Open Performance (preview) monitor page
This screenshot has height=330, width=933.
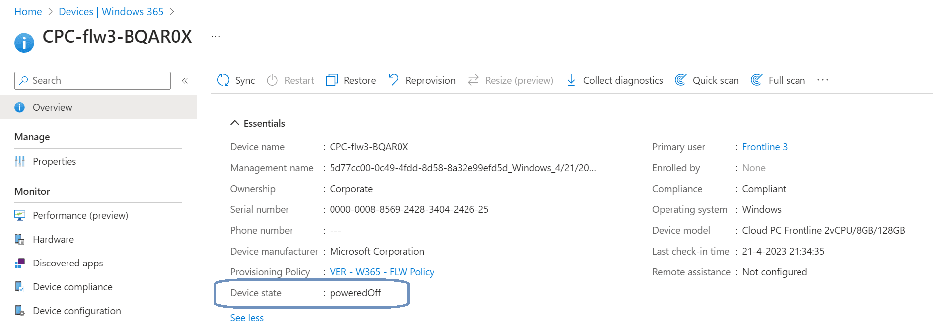(80, 215)
